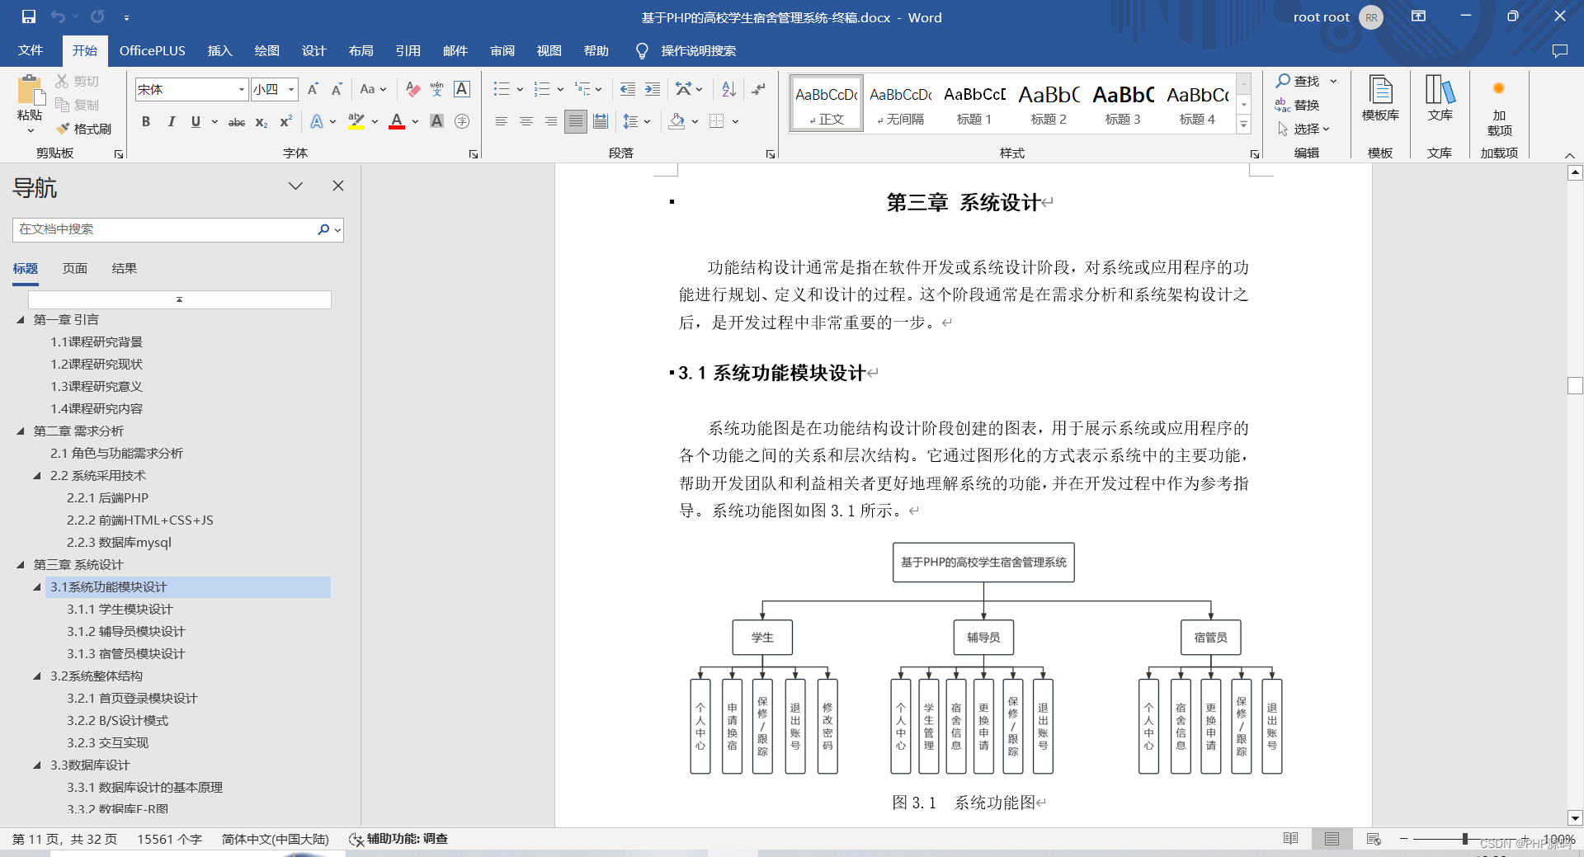Viewport: 1584px width, 857px height.
Task: Switch to web layout view
Action: pos(1374,839)
